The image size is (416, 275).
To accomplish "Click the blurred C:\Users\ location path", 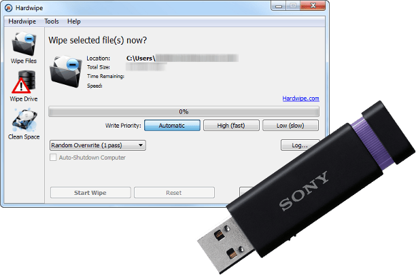I will point(182,58).
